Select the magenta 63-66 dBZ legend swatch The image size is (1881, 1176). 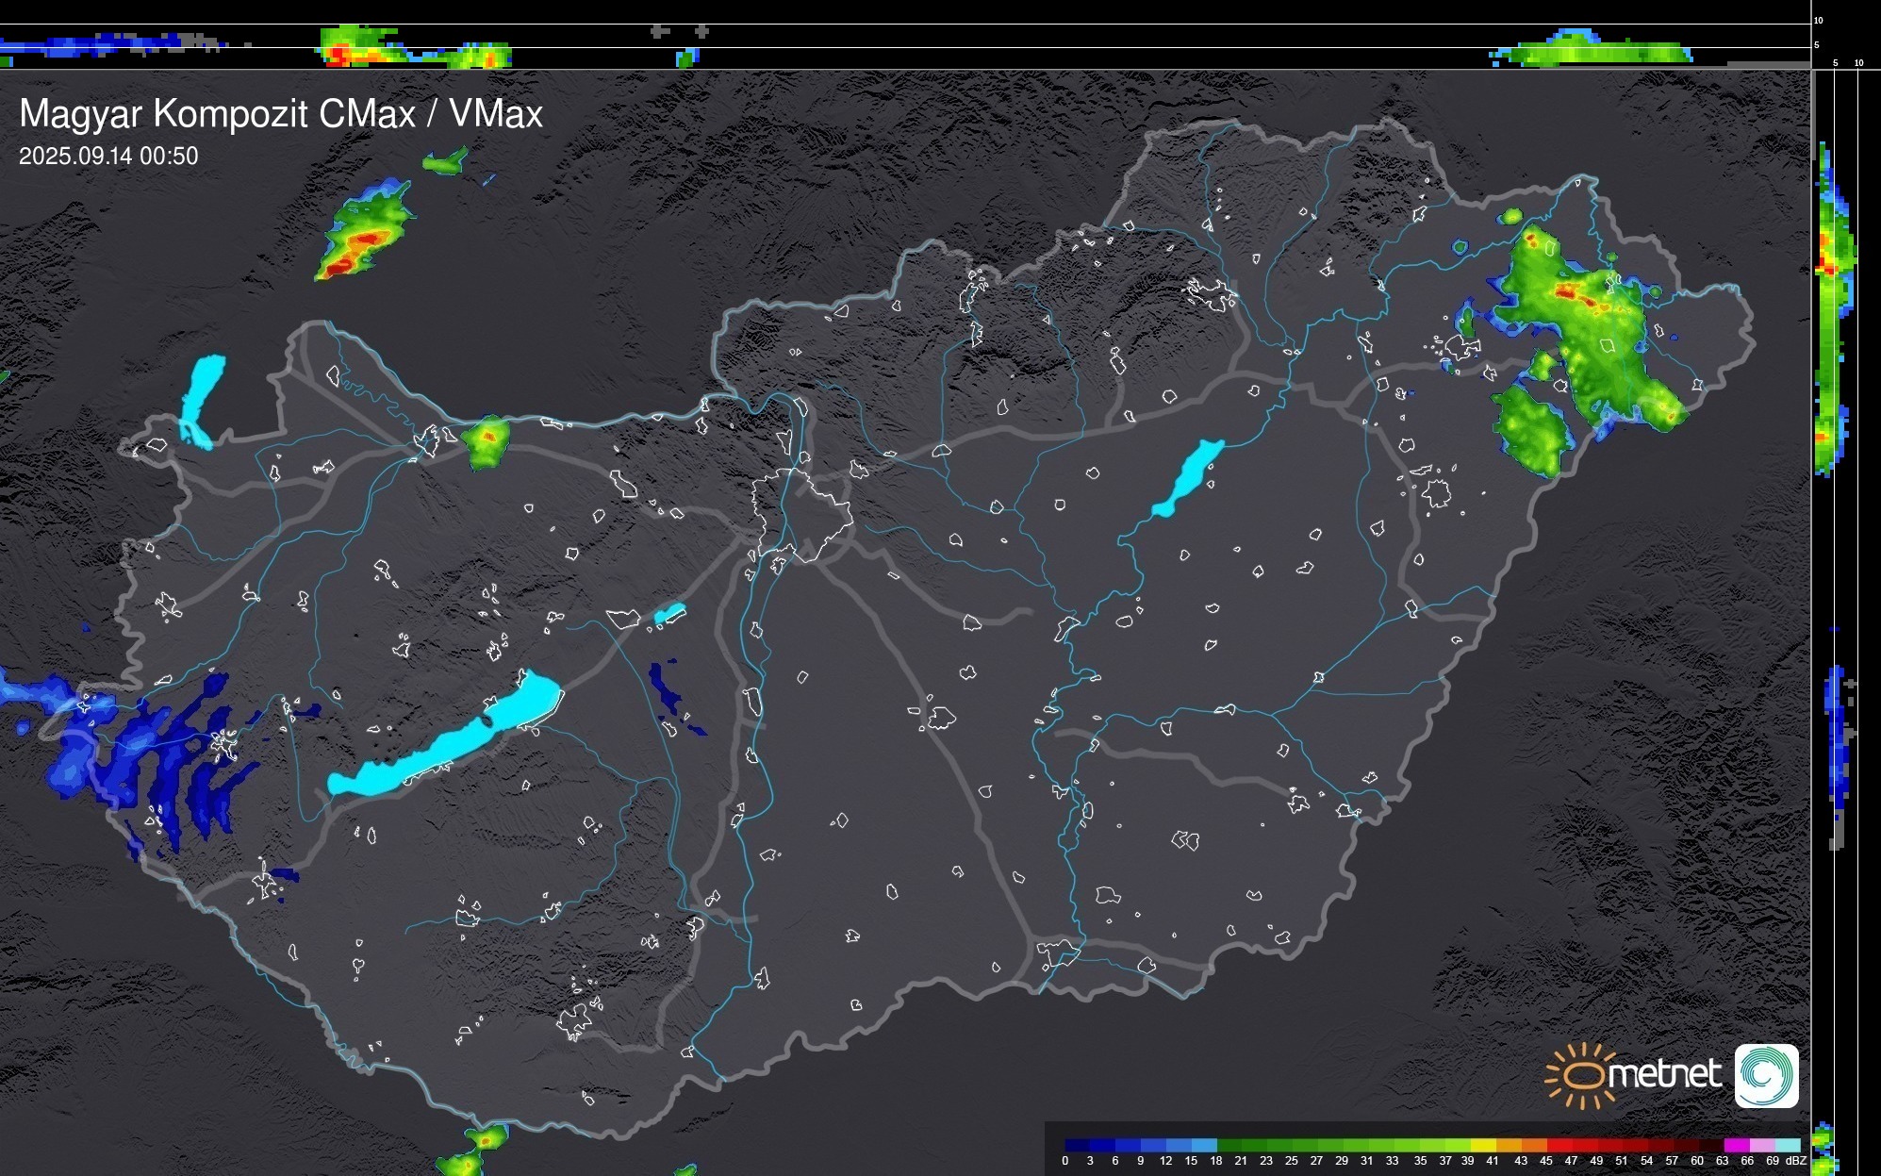tap(1735, 1145)
